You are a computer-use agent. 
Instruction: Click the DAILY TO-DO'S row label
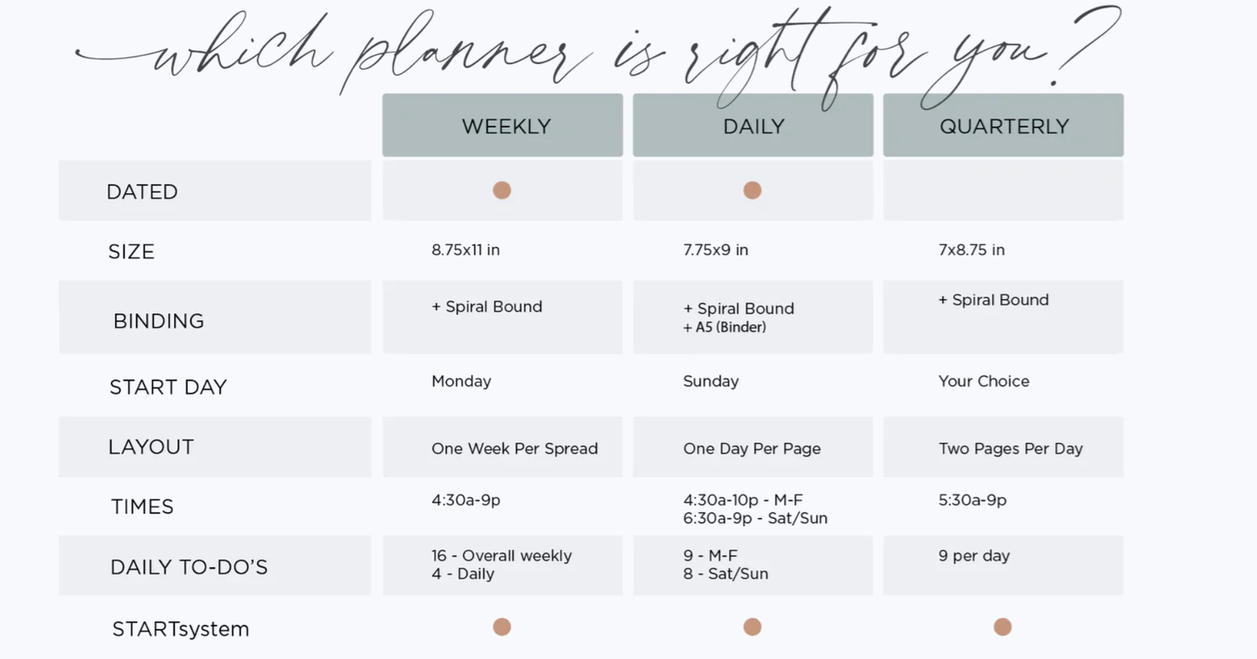click(x=189, y=567)
